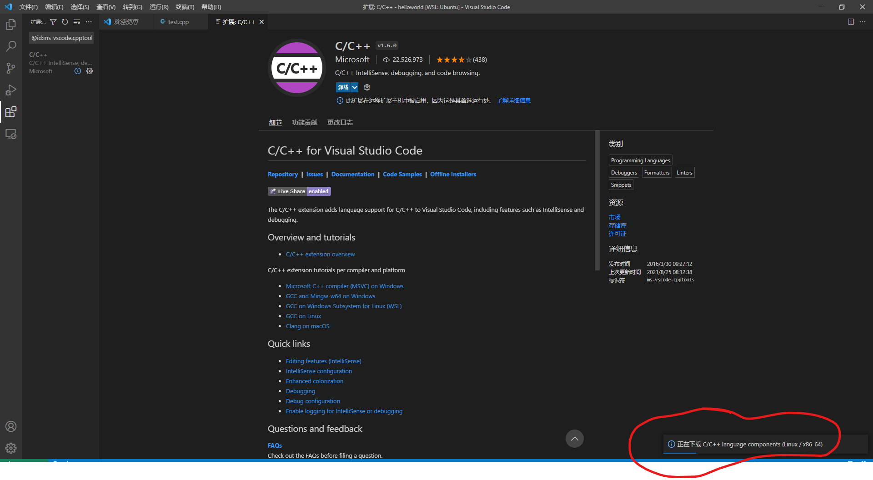Open the 终端(T) menu
This screenshot has width=873, height=480.
tap(185, 7)
